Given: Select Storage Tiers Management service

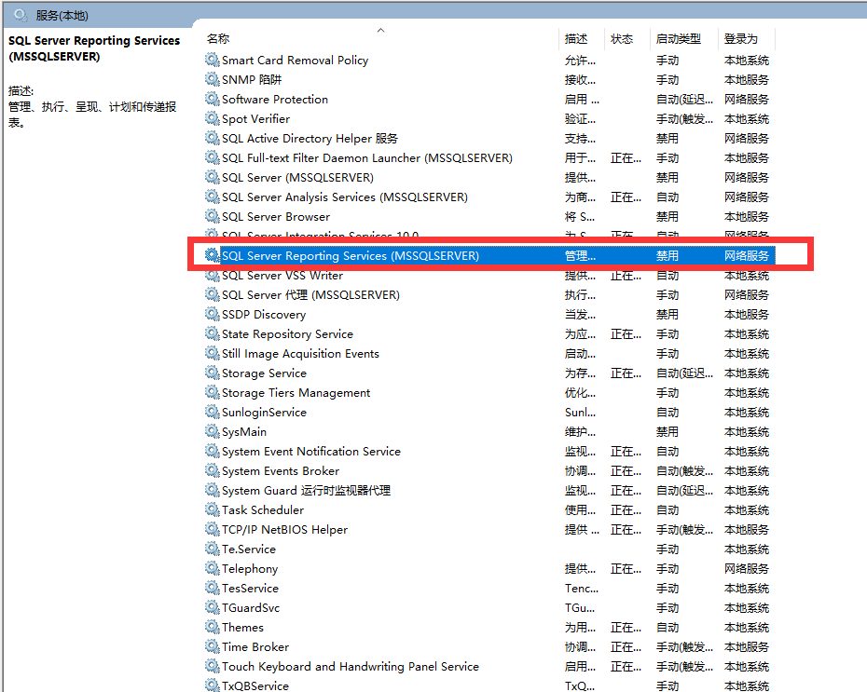Looking at the screenshot, I should point(296,393).
